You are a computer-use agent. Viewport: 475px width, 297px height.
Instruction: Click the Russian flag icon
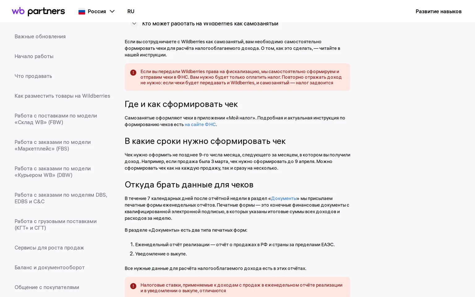pyautogui.click(x=82, y=11)
